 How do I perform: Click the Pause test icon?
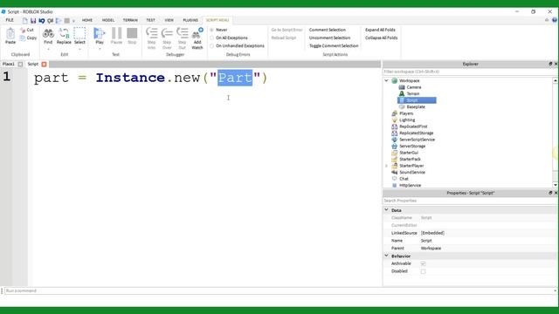click(116, 33)
